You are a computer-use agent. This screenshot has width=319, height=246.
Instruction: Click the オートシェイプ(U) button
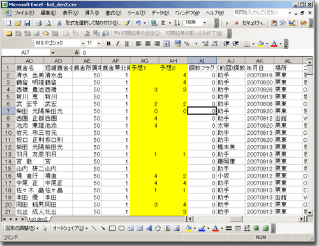[x=70, y=228]
